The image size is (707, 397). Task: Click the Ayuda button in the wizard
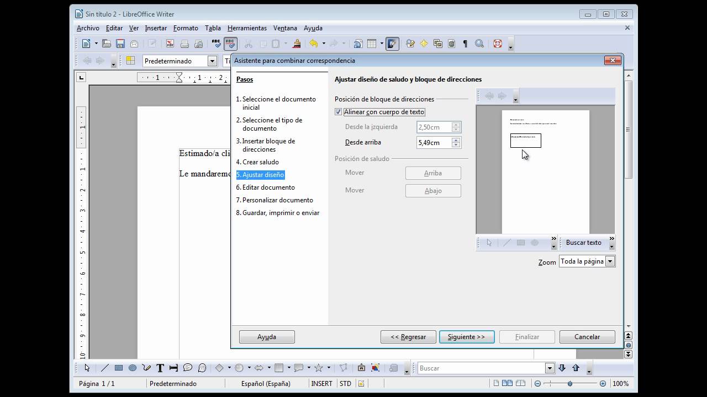click(x=267, y=337)
